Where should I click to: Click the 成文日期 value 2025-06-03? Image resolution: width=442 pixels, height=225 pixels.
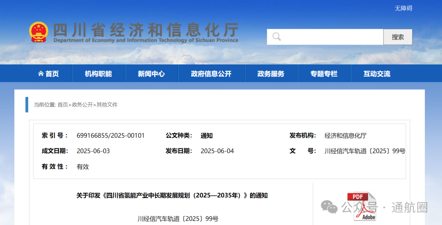pos(93,151)
